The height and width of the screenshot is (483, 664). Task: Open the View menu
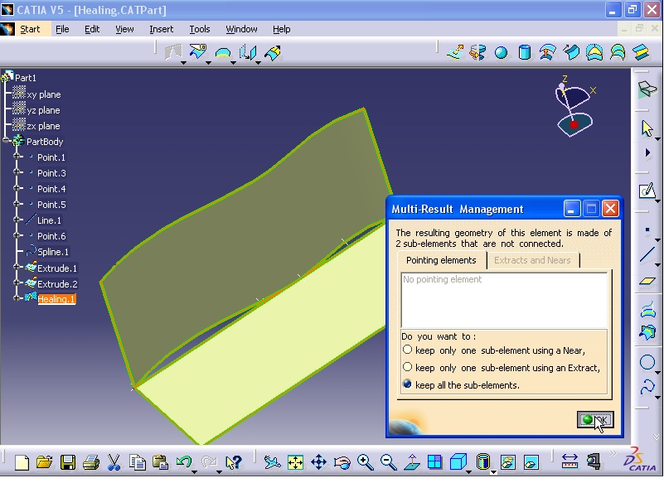(124, 29)
